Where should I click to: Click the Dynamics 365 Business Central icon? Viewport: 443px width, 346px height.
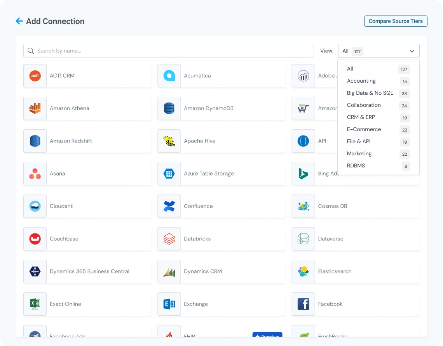35,271
